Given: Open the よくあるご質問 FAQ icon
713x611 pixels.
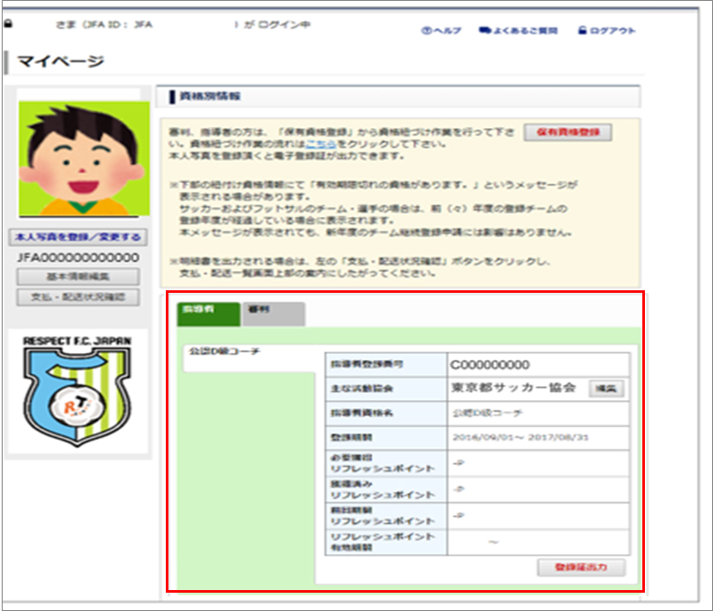Looking at the screenshot, I should 484,31.
